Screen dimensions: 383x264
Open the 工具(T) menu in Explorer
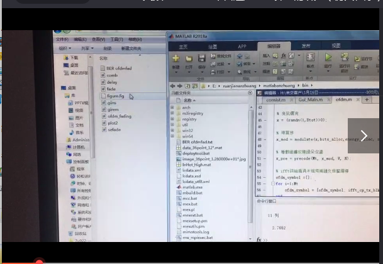point(116,40)
